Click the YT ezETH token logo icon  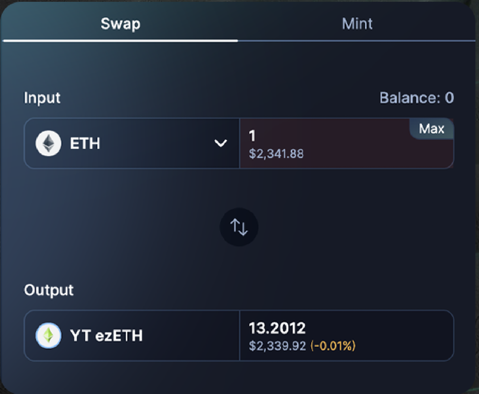tap(49, 336)
